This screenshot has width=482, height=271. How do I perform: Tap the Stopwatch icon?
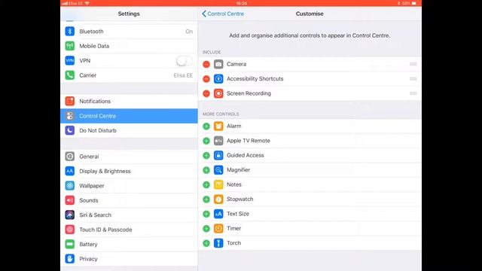coord(218,199)
